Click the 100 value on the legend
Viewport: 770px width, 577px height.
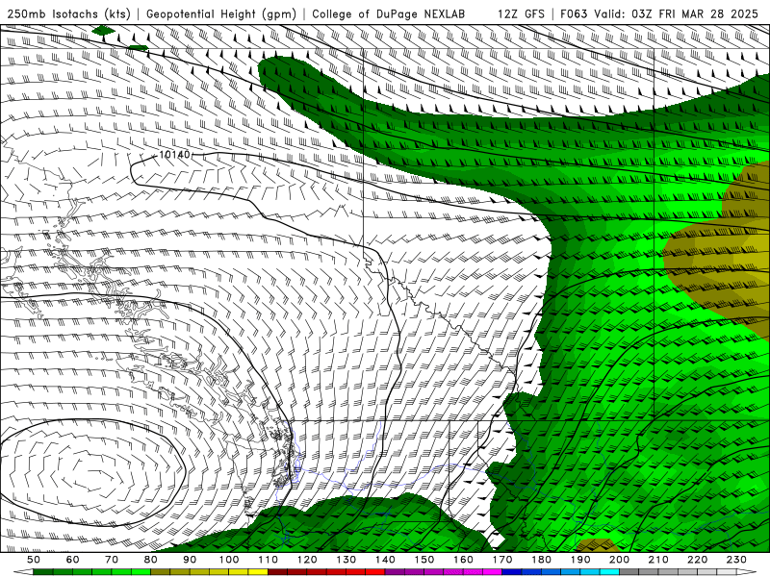tap(229, 560)
